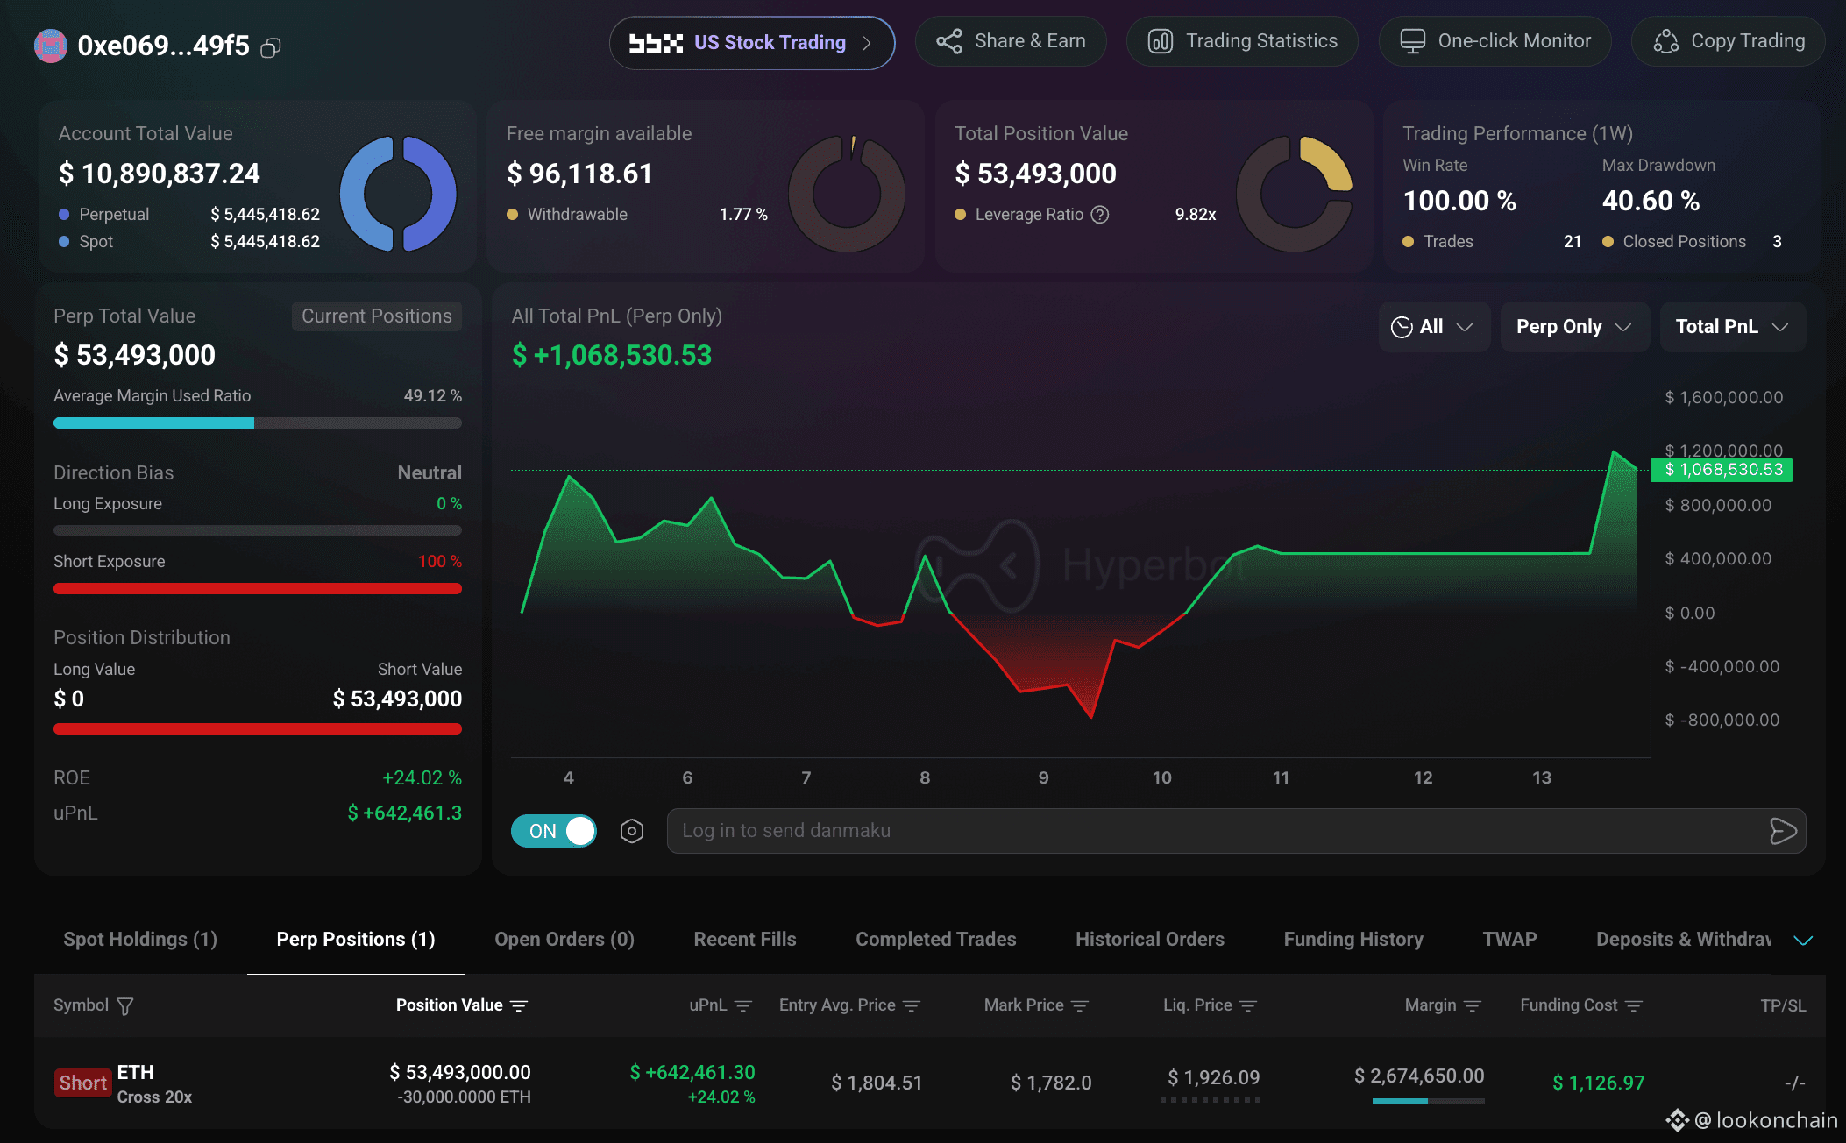This screenshot has width=1846, height=1143.
Task: Open the Total PnL dropdown
Action: pyautogui.click(x=1732, y=327)
